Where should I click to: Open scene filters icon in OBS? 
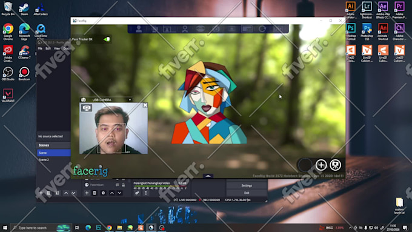[58, 193]
